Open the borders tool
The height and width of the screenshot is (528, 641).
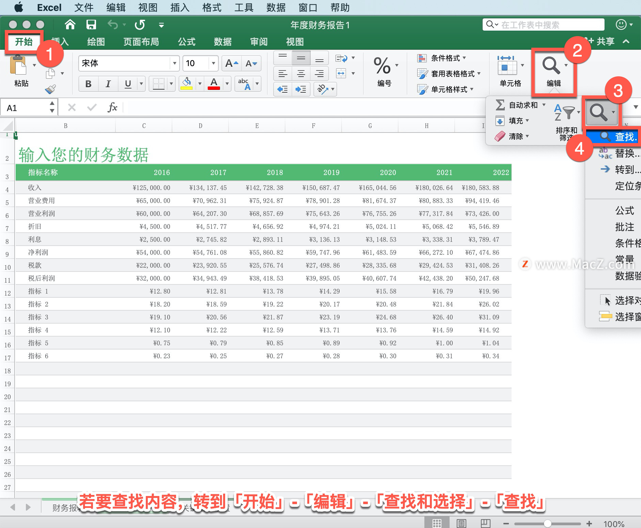click(158, 83)
